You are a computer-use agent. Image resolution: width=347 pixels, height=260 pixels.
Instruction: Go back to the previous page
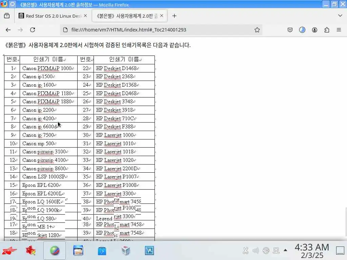[x=8, y=30]
